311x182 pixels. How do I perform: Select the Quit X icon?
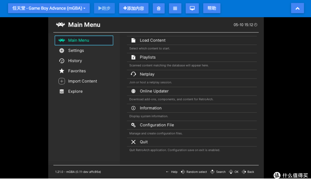click(133, 142)
